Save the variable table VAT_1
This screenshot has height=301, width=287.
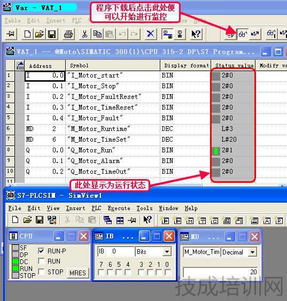[x=52, y=34]
